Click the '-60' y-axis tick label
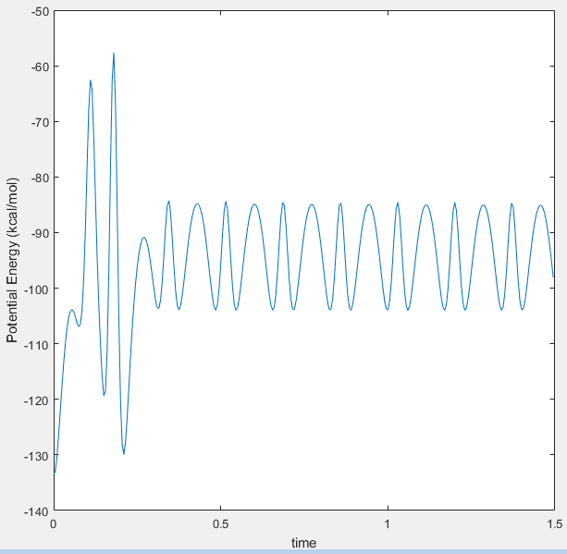Screen dimensions: 567x554 tap(40, 67)
